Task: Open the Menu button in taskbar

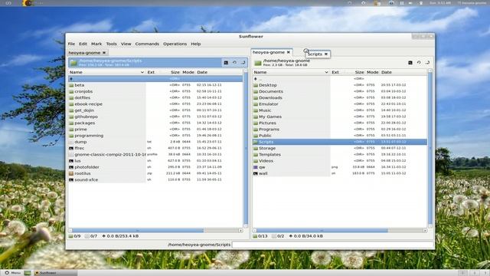Action: [x=12, y=273]
